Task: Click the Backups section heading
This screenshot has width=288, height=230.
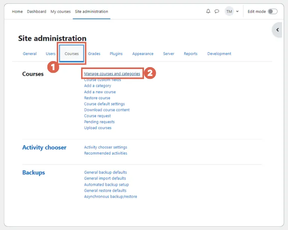Action: [x=33, y=173]
